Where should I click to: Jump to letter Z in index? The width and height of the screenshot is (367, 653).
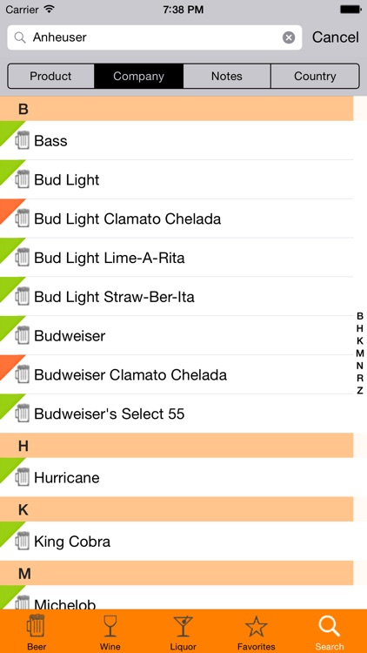tap(360, 390)
